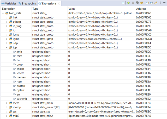Image resolution: width=167 pixels, height=119 pixels.
Task: Click the value cell of memerr
Action: pyautogui.click(x=101, y=77)
